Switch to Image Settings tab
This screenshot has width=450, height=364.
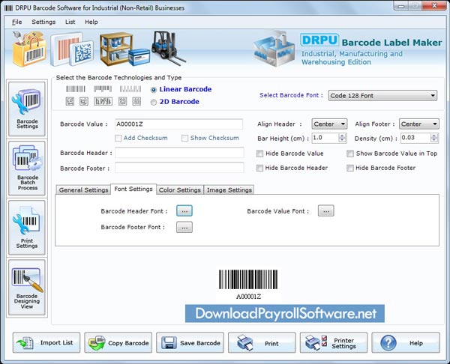click(229, 190)
